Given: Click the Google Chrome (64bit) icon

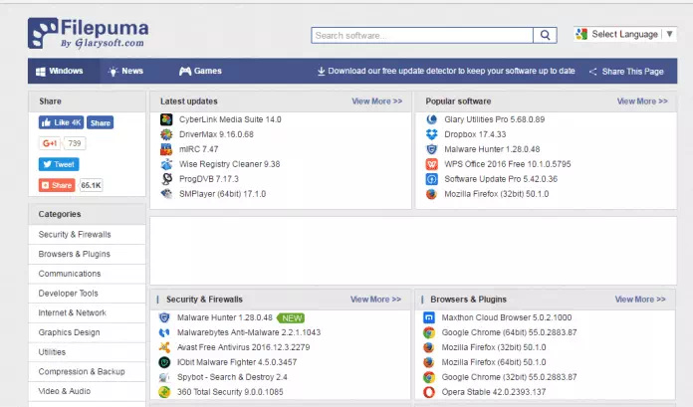Looking at the screenshot, I should tap(429, 332).
